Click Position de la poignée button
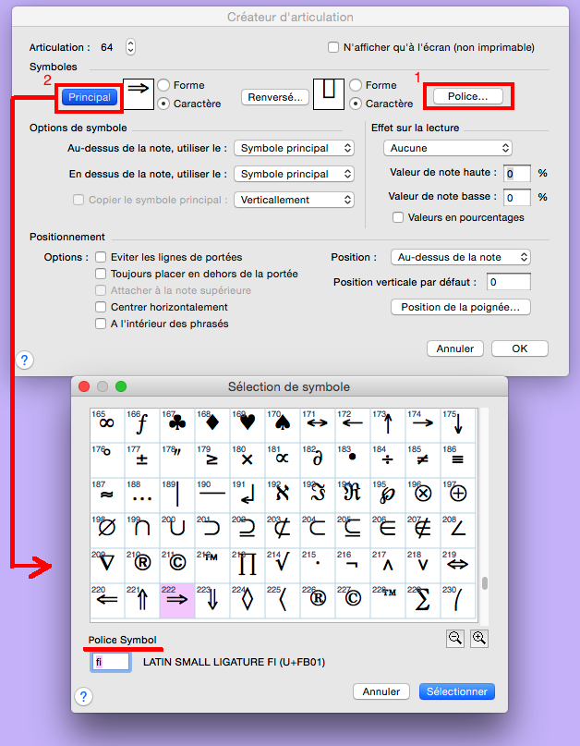Image resolution: width=580 pixels, height=746 pixels. (x=460, y=307)
